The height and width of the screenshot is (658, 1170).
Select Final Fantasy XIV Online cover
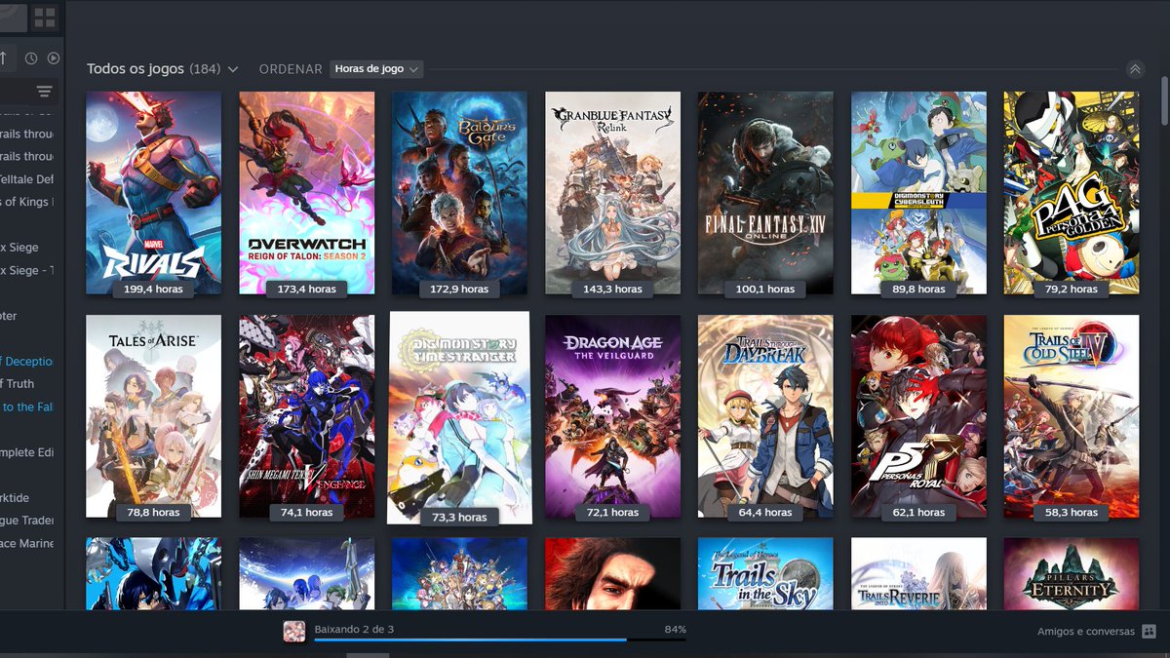(765, 193)
